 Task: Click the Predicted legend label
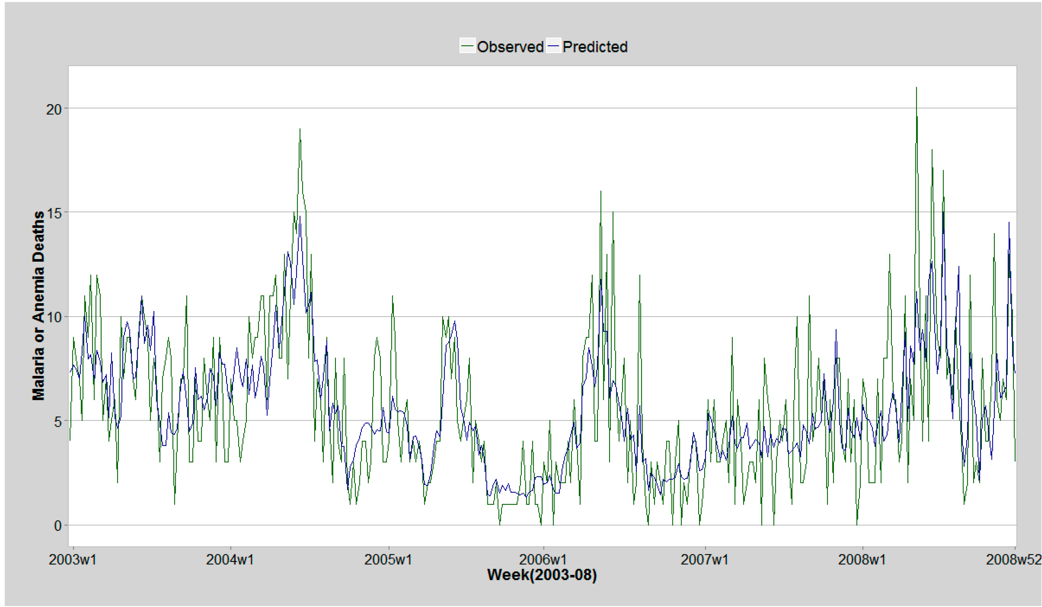click(595, 47)
